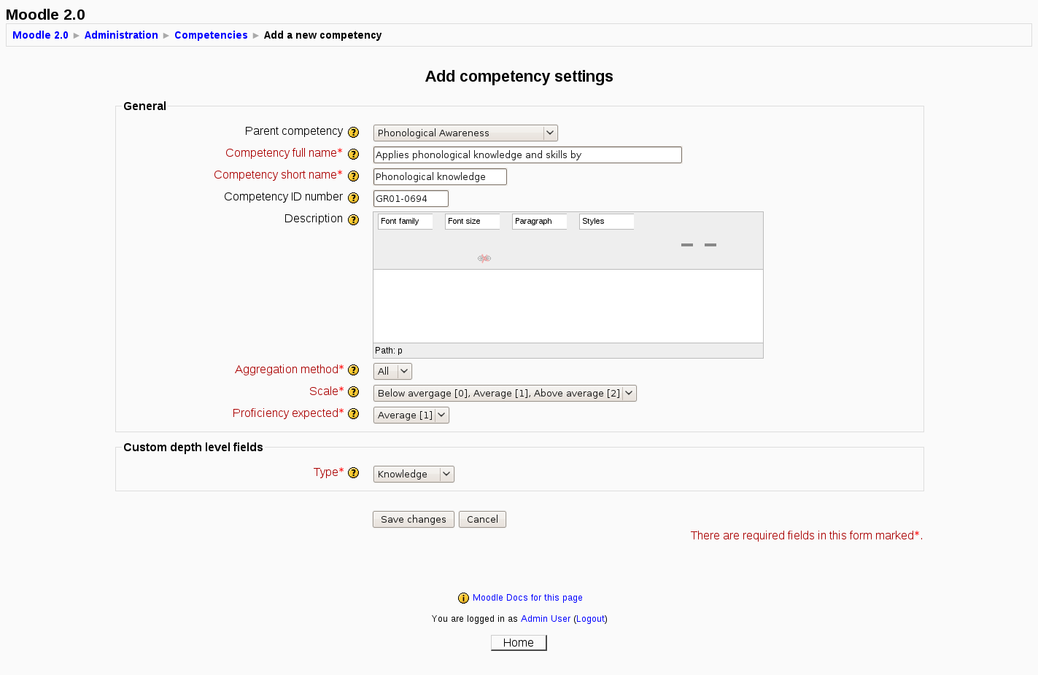Click help icon beside Competency short name
1038x675 pixels.
point(354,176)
